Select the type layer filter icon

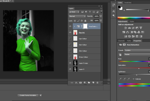click(90, 12)
